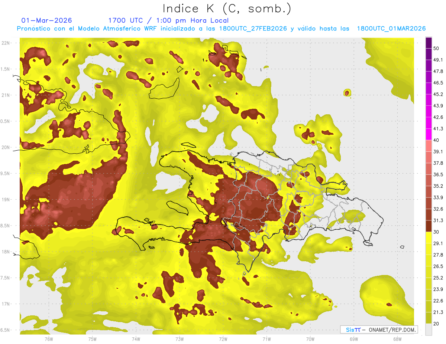The width and height of the screenshot is (446, 344).
Task: Click the "25.2" value on color scale
Action: [438, 278]
